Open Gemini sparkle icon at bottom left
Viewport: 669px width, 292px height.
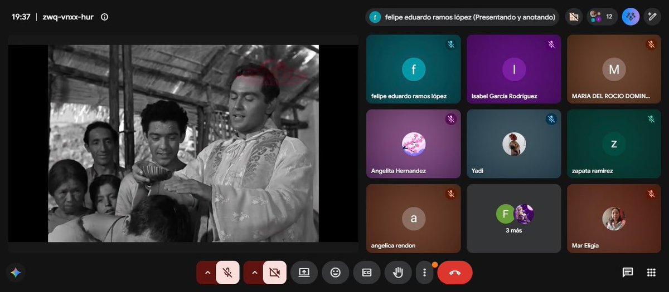(16, 273)
